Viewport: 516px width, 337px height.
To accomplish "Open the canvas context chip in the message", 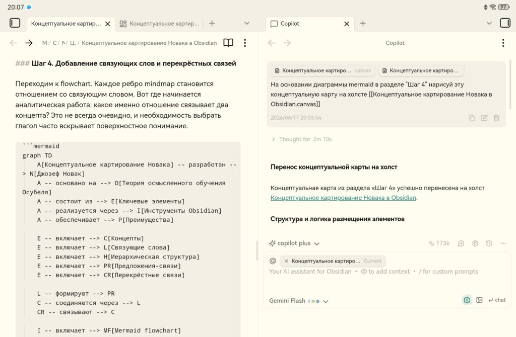I will click(x=322, y=70).
